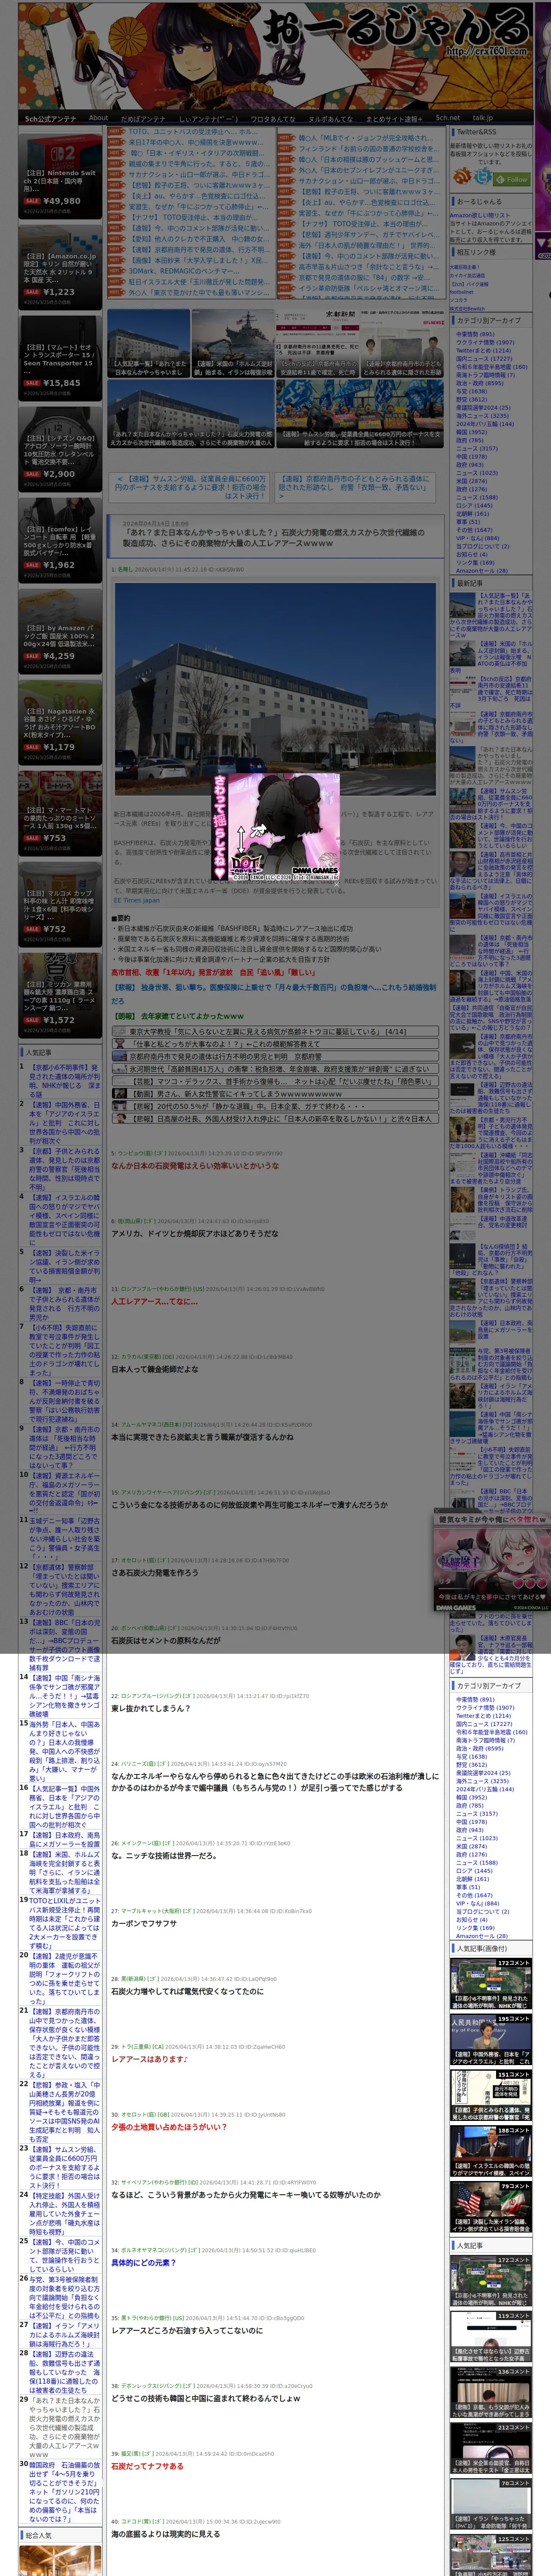Image resolution: width=551 pixels, height=2576 pixels.
Task: Open まとめサイト速報+ in the navigation bar
Action: point(393,118)
